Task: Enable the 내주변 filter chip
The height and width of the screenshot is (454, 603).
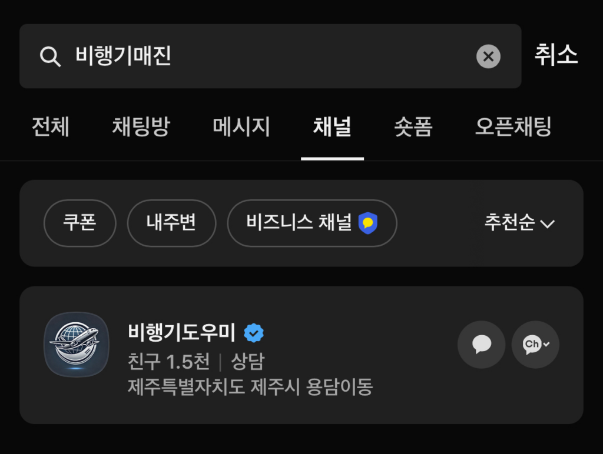Action: (171, 223)
